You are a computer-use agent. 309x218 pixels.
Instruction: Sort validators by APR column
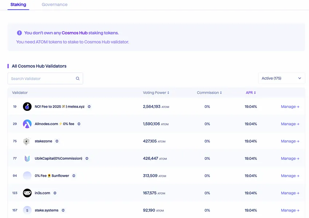pos(251,93)
